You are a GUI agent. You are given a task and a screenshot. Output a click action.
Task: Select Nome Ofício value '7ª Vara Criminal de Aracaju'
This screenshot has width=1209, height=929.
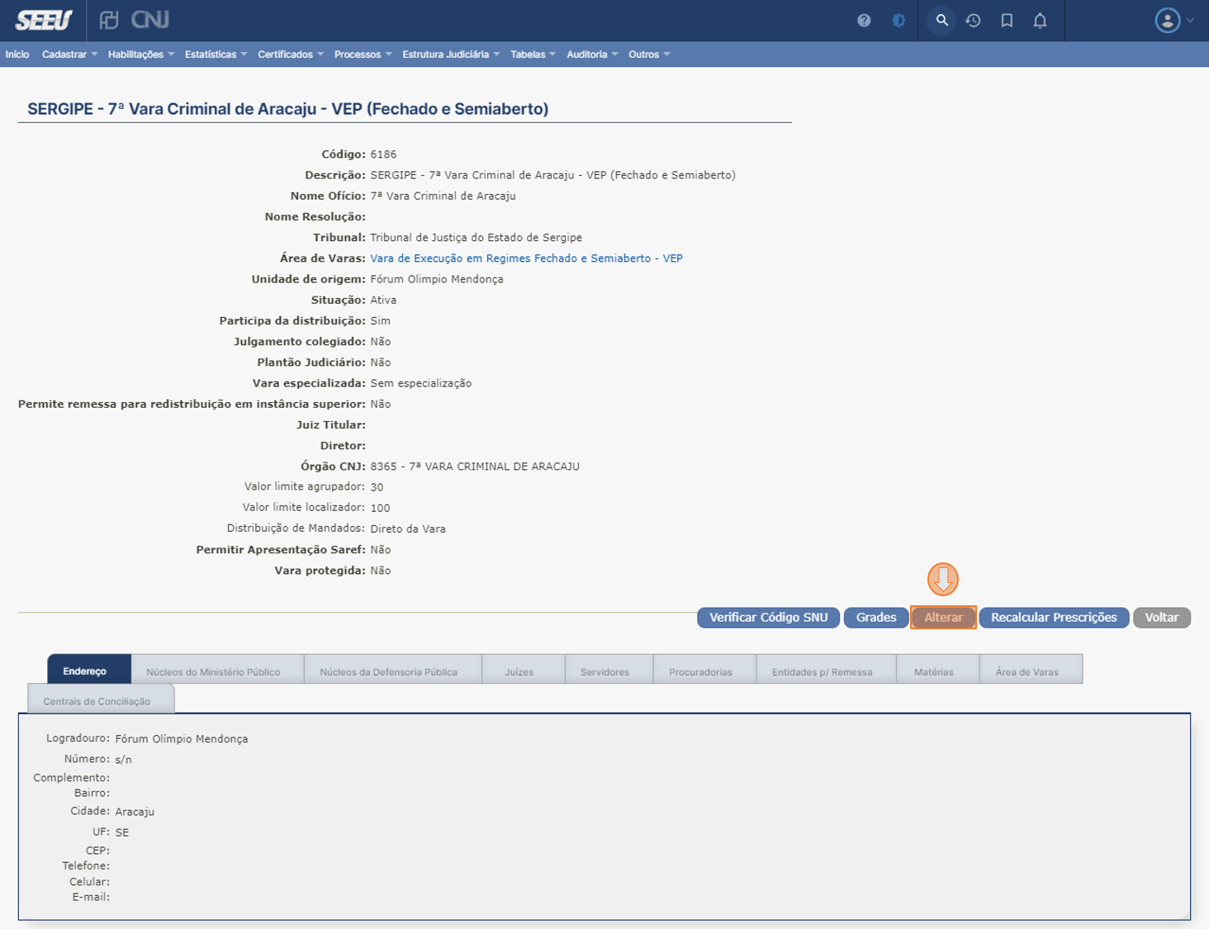coord(443,197)
